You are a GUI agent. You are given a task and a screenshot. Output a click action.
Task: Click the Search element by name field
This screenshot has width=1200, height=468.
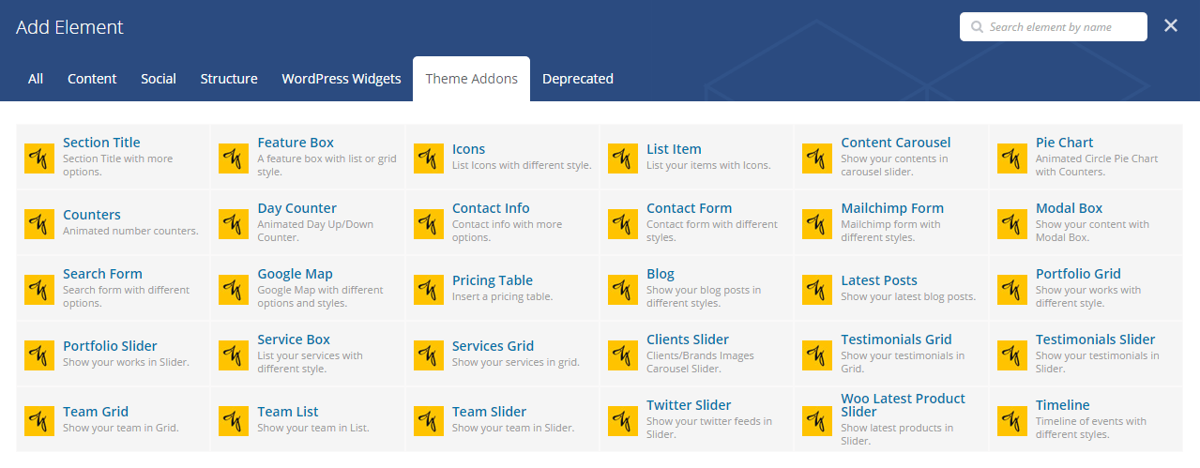(x=1062, y=27)
